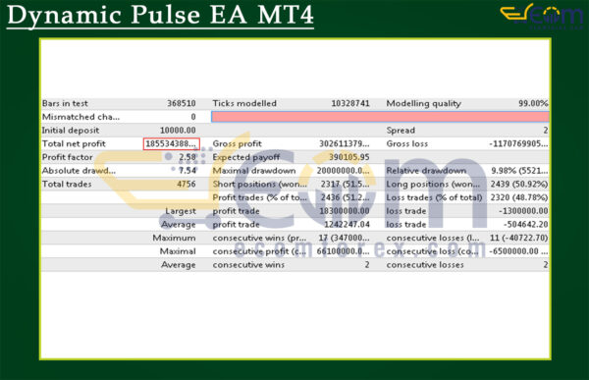589x380 pixels.
Task: Click the Largest row label
Action: tap(181, 211)
